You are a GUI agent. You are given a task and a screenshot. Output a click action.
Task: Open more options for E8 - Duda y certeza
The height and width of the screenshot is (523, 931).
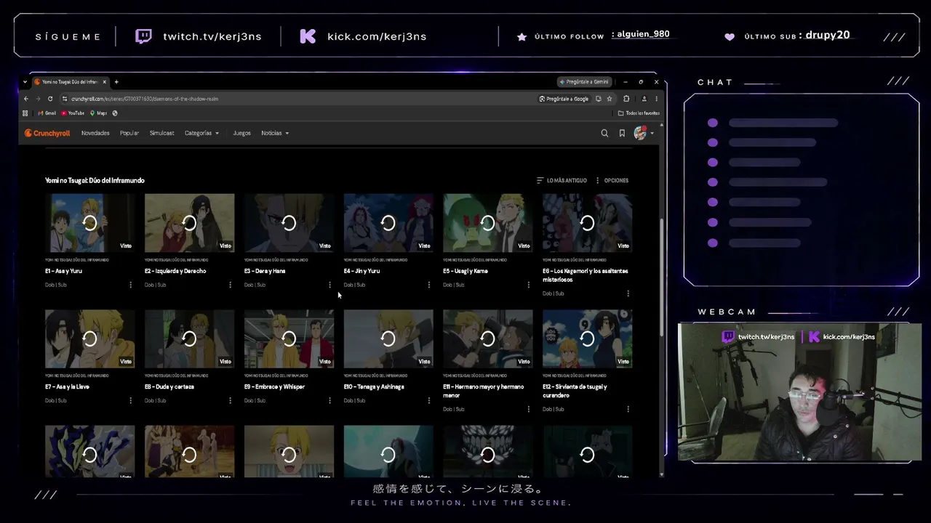(231, 400)
